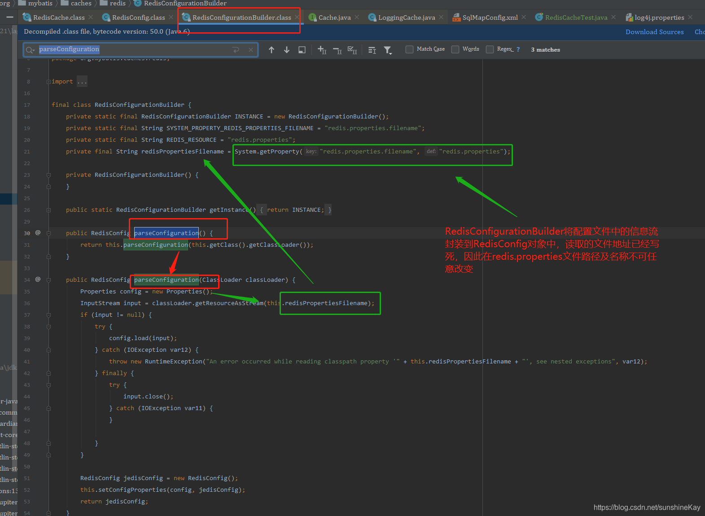Click the 'REDIS_RESOURCE' constant on line 20
Image resolution: width=705 pixels, height=516 pixels.
[191, 140]
